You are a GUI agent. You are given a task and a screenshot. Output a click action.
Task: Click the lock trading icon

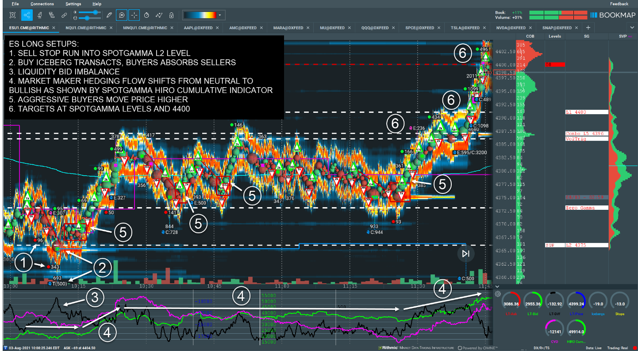(x=171, y=15)
